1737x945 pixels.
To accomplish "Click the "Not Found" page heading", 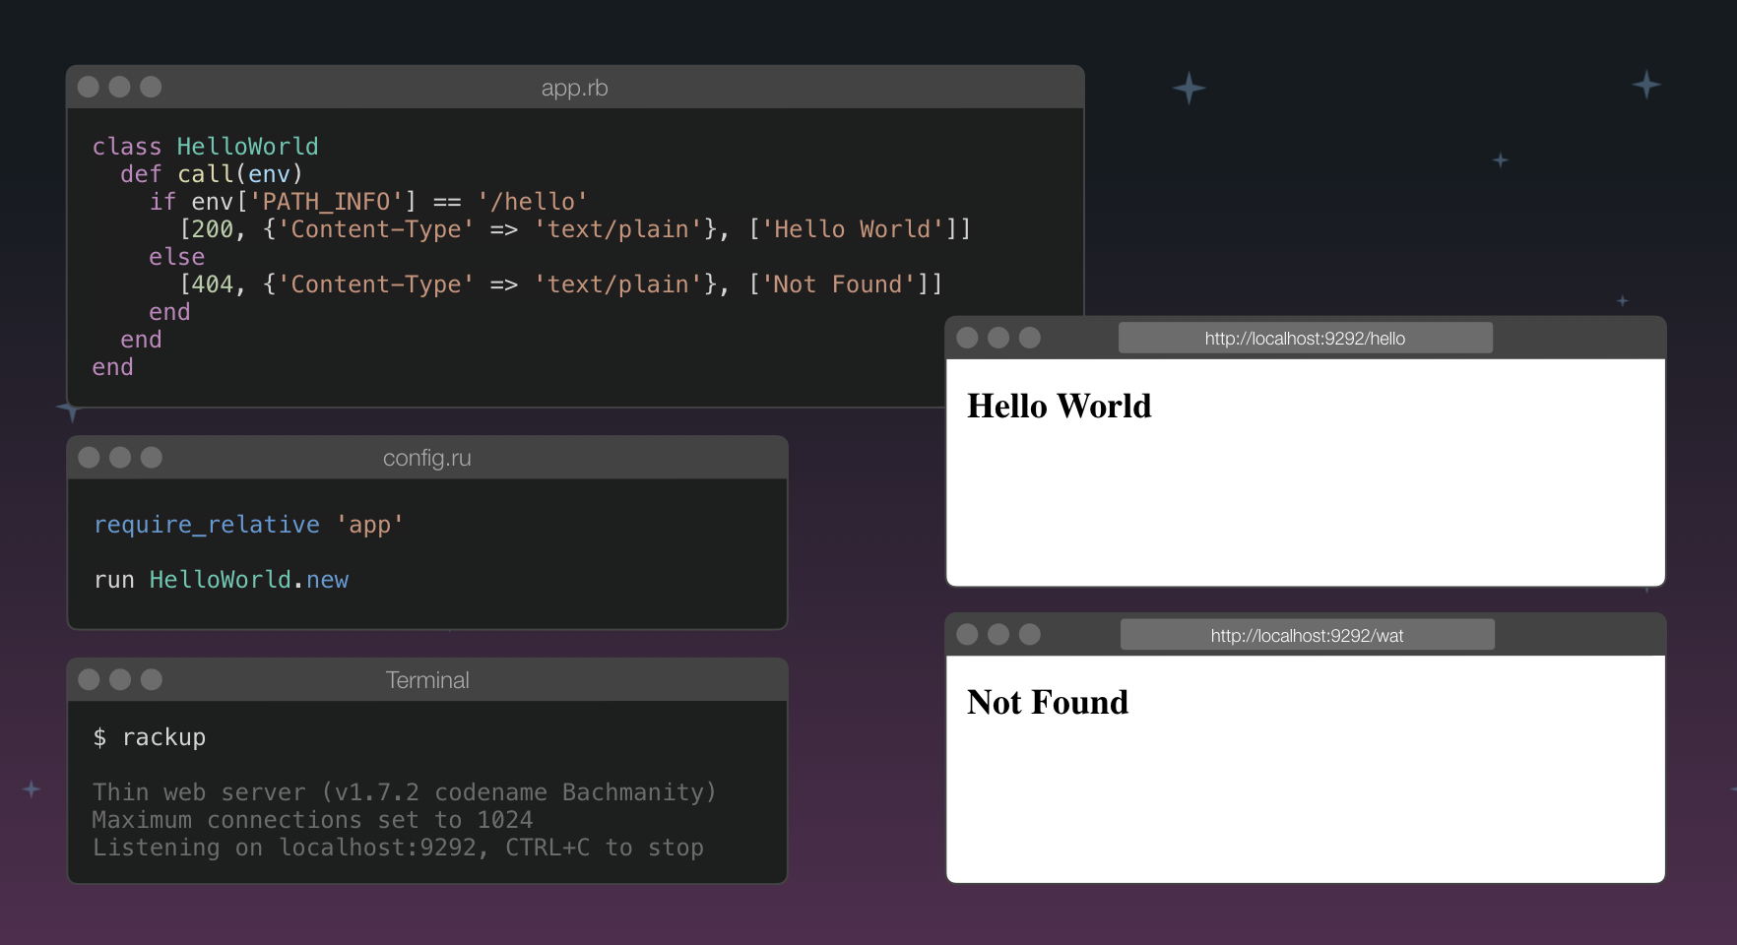I will pos(1048,702).
